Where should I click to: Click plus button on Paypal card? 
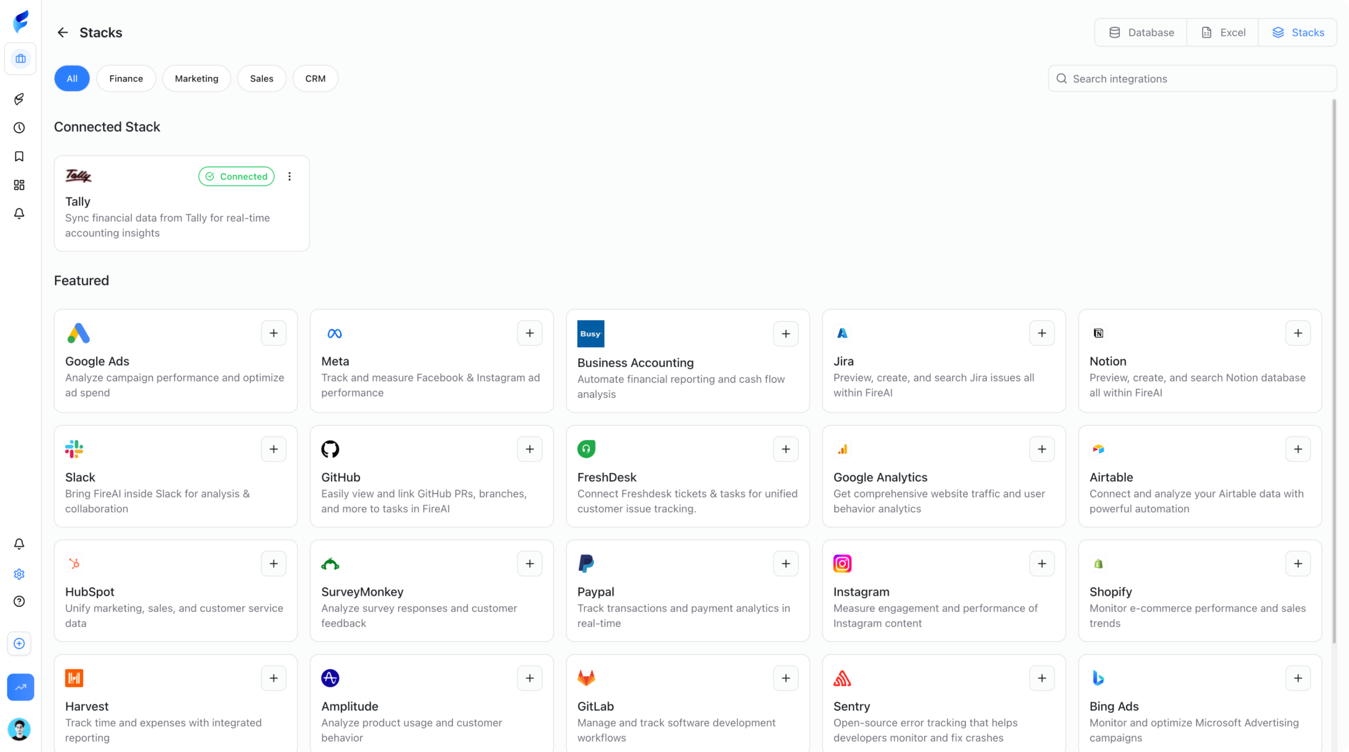pos(786,564)
